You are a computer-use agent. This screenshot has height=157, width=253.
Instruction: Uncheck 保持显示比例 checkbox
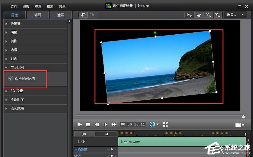click(x=11, y=79)
